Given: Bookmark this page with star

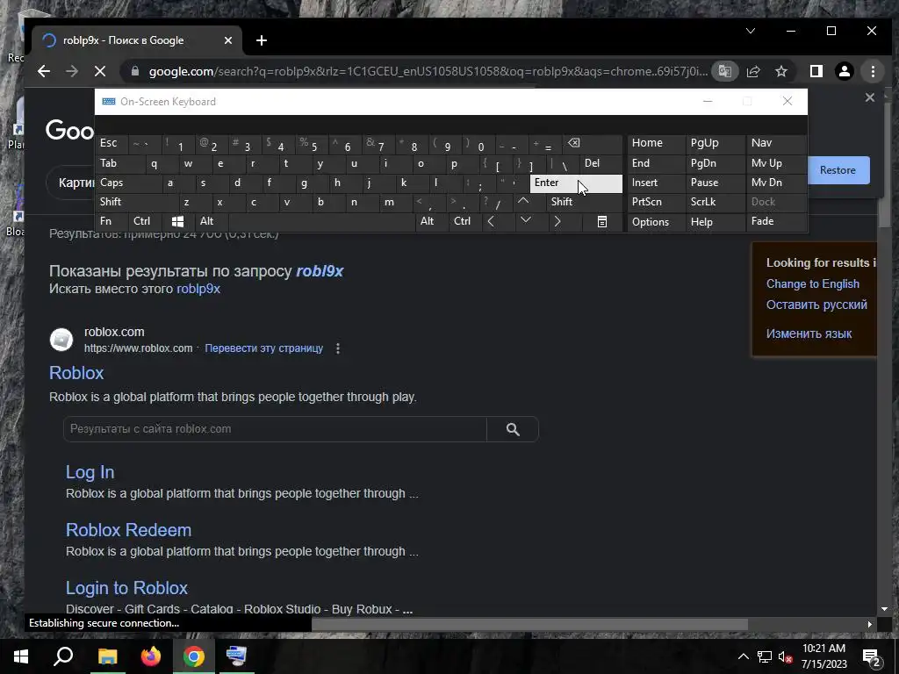Looking at the screenshot, I should tap(780, 72).
